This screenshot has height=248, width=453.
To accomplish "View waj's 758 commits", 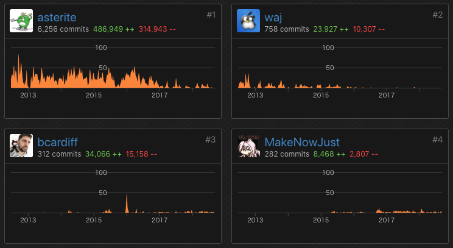I will (287, 29).
